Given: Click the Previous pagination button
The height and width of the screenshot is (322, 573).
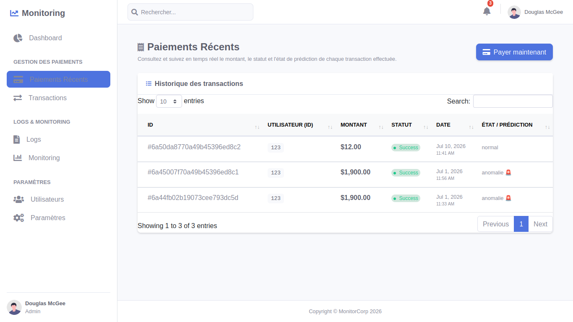Looking at the screenshot, I should 496,224.
